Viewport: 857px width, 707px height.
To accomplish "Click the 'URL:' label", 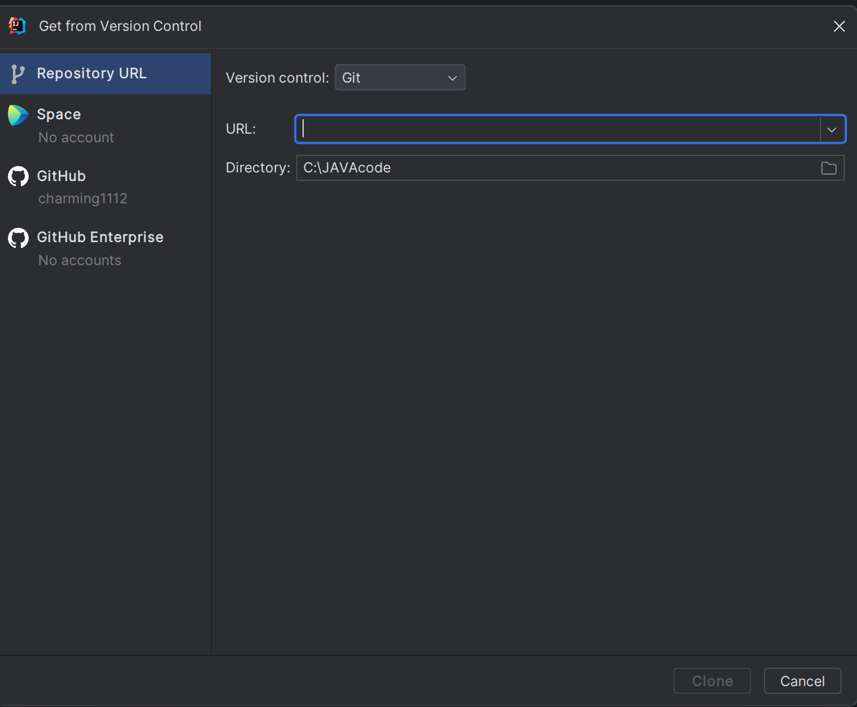I will (241, 129).
